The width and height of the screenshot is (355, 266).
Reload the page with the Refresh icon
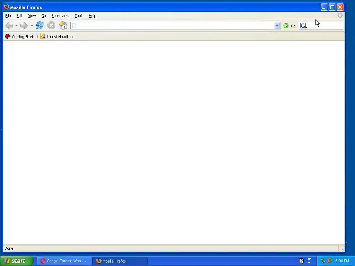tap(40, 25)
